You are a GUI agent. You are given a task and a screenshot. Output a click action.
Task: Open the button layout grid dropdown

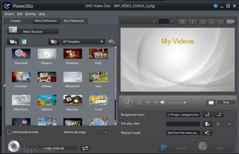[230, 21]
